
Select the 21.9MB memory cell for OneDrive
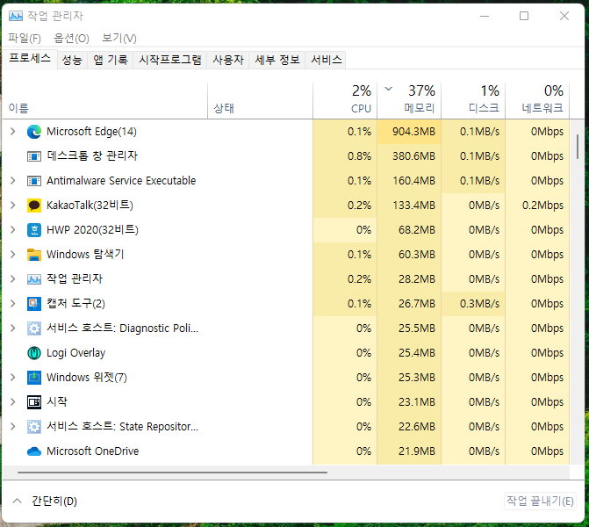pyautogui.click(x=409, y=451)
